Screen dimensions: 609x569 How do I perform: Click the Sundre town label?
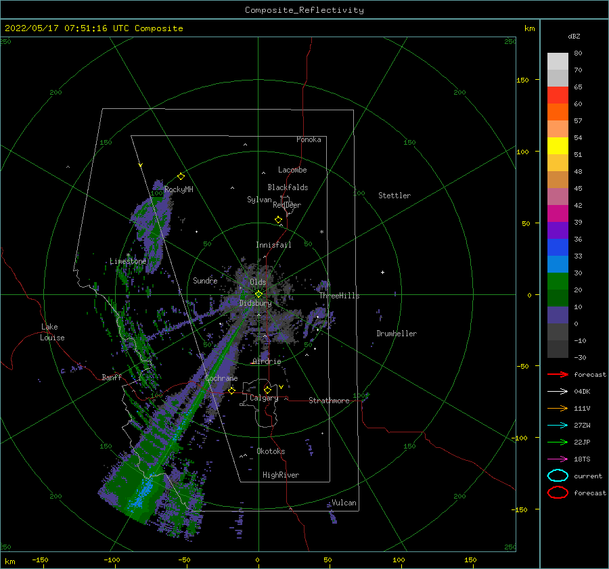205,280
